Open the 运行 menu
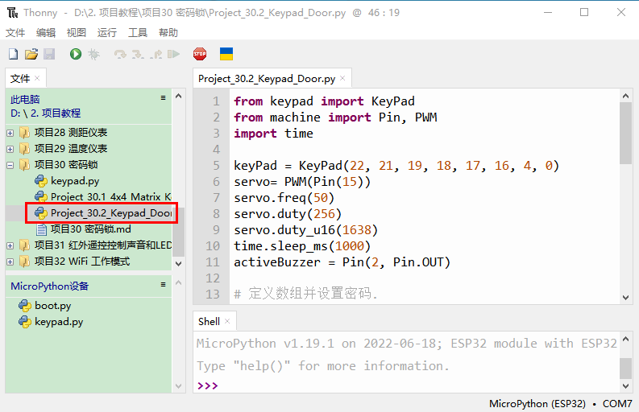Image resolution: width=639 pixels, height=412 pixels. 106,33
